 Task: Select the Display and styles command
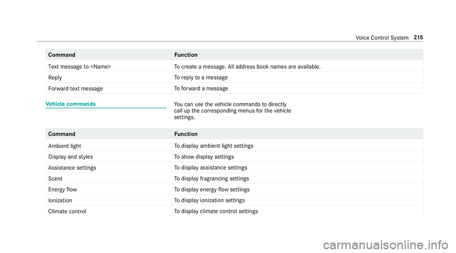click(71, 157)
